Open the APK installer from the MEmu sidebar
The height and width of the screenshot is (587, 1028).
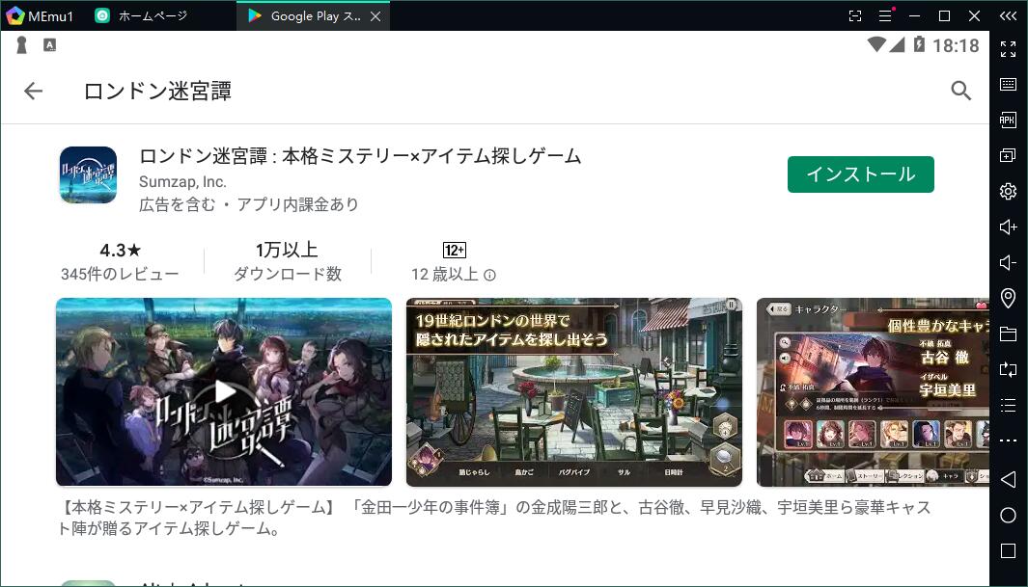coord(1008,118)
